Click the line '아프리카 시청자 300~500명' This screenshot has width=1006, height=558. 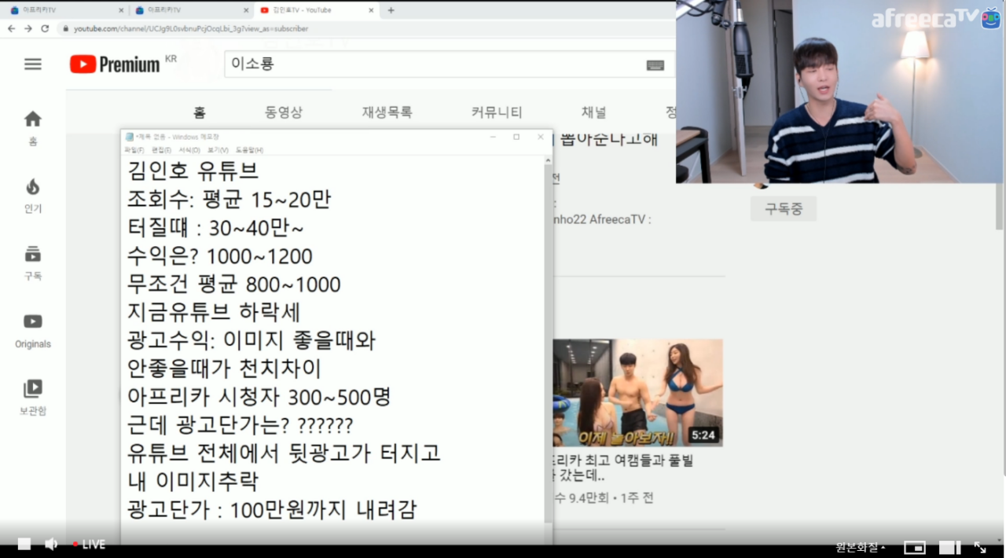pos(259,398)
